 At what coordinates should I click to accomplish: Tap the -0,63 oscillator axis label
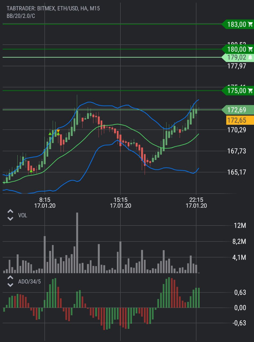[x=239, y=323]
